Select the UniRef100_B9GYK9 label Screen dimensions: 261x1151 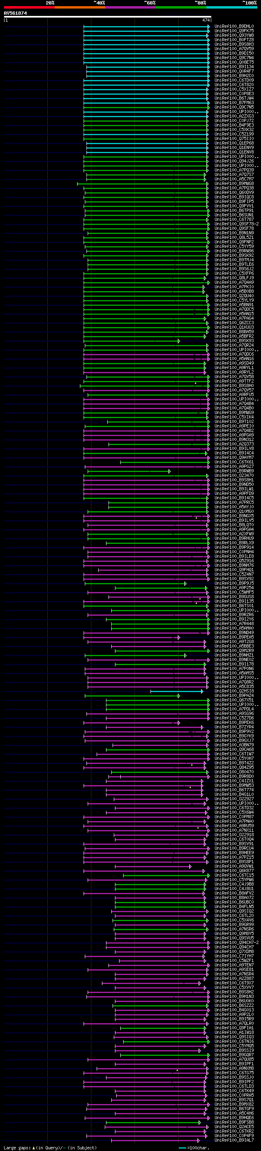coord(234,736)
